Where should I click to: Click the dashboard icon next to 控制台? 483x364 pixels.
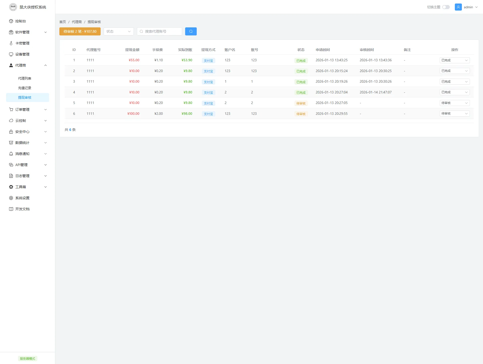(11, 21)
